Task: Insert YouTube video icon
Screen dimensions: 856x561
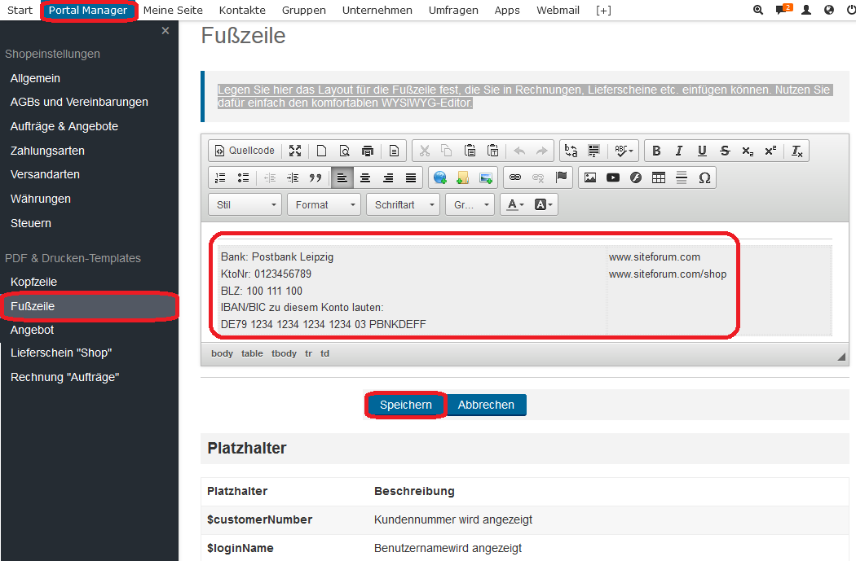Action: (613, 178)
